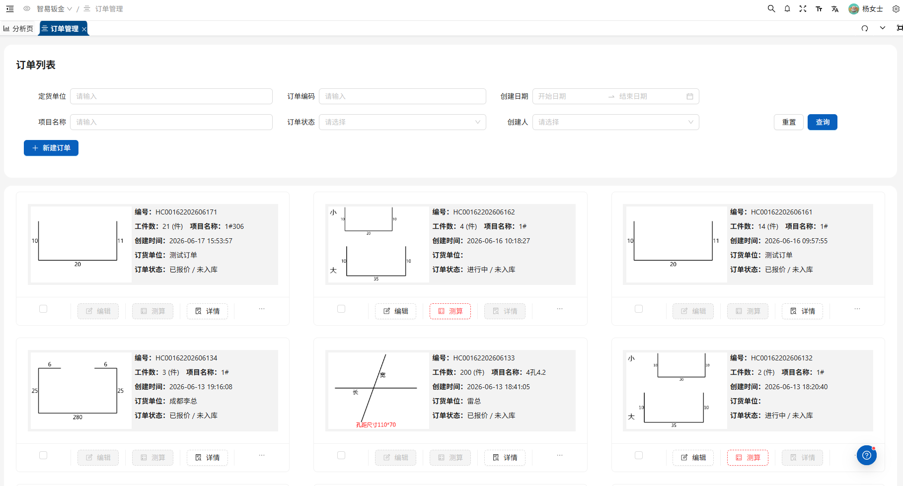Open drawing thumbnail of order HC00162202606162
Image resolution: width=903 pixels, height=486 pixels.
click(x=378, y=244)
